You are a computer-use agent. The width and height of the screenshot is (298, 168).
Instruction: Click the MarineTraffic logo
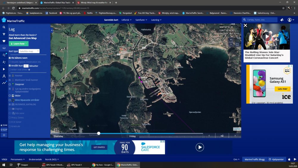tap(13, 20)
